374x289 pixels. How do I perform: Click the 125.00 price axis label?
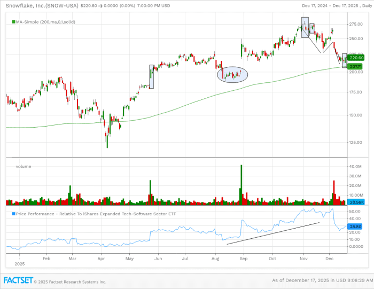pyautogui.click(x=356, y=143)
